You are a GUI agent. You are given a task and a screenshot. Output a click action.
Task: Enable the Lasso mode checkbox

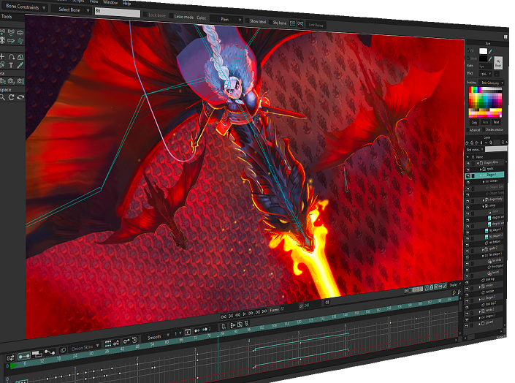[x=172, y=15]
